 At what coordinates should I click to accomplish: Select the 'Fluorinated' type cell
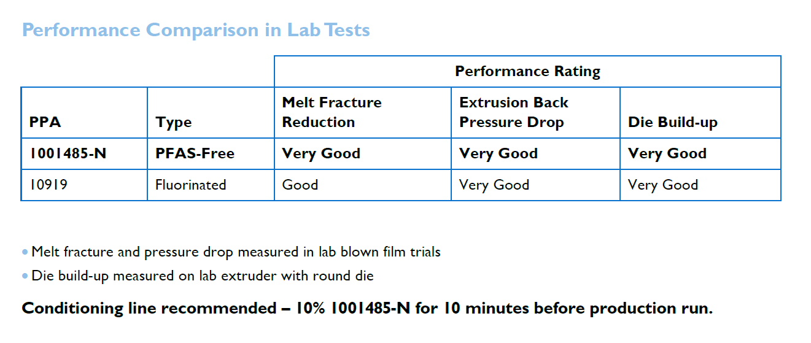190,185
